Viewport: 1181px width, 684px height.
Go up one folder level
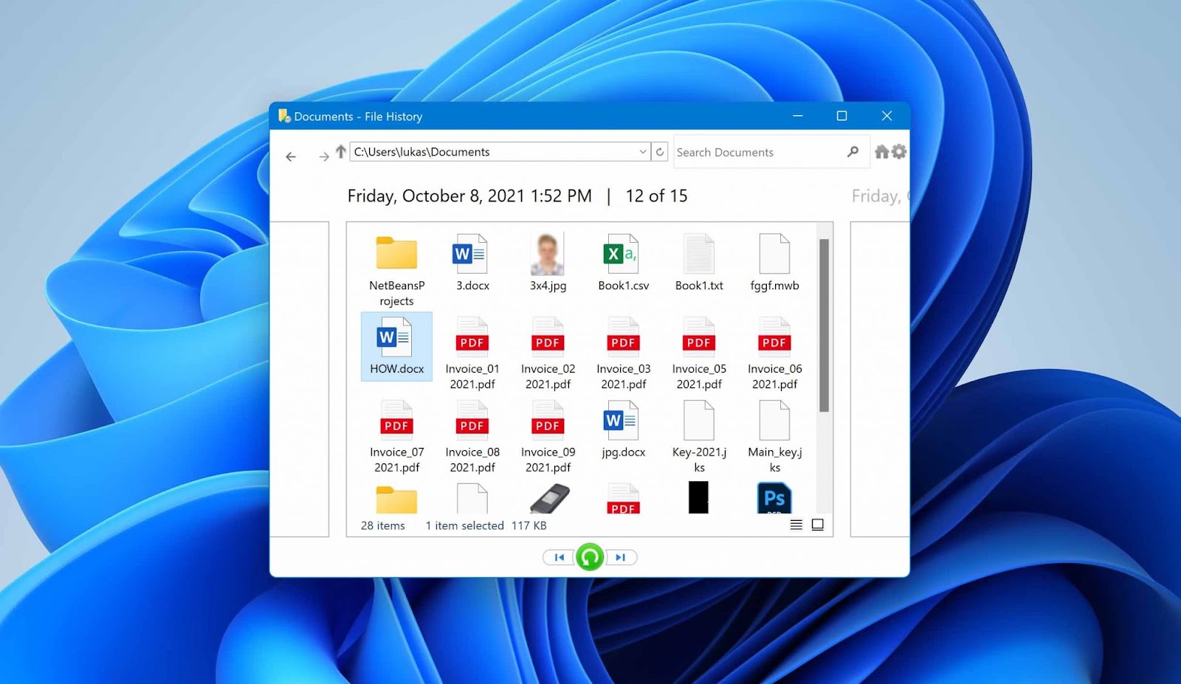[340, 152]
